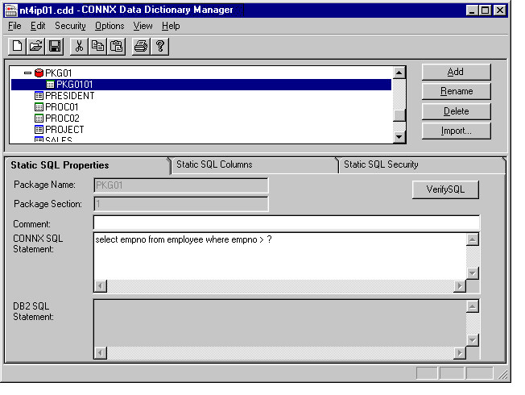The height and width of the screenshot is (395, 525).
Task: Click the Open folder toolbar icon
Action: coord(35,46)
